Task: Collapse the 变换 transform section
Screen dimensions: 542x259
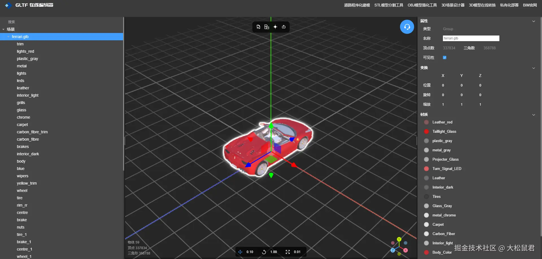Action: tap(534, 68)
